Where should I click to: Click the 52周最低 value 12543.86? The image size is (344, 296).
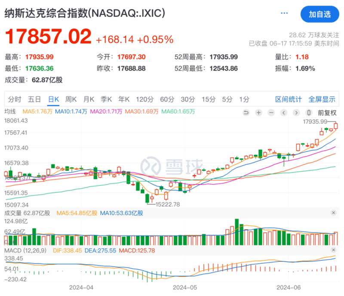click(224, 68)
